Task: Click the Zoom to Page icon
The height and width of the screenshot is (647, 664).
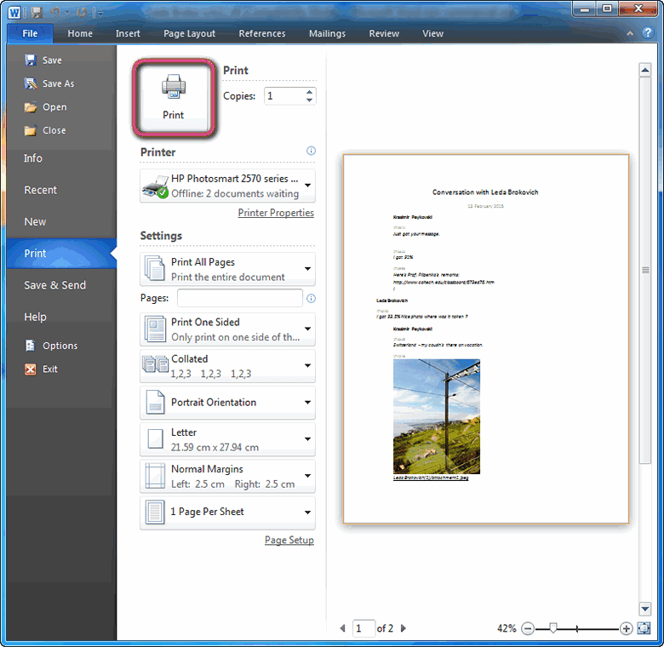Action: pyautogui.click(x=644, y=628)
